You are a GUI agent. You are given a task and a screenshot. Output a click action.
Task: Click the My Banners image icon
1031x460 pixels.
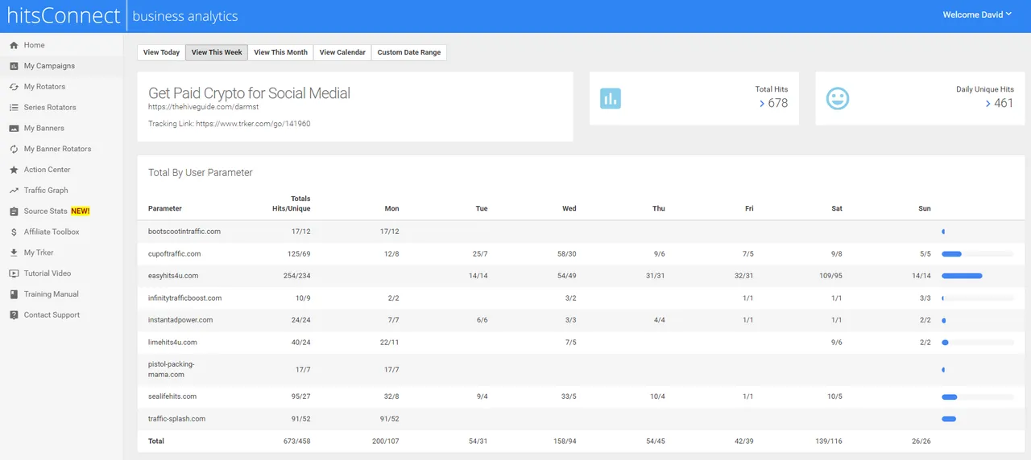click(x=14, y=129)
